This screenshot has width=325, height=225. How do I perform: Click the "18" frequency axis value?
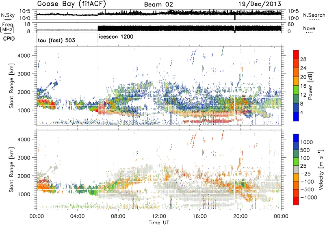(x=27, y=24)
